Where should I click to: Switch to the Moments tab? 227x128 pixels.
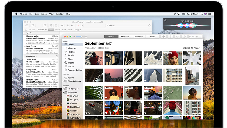pyautogui.click(x=125, y=37)
